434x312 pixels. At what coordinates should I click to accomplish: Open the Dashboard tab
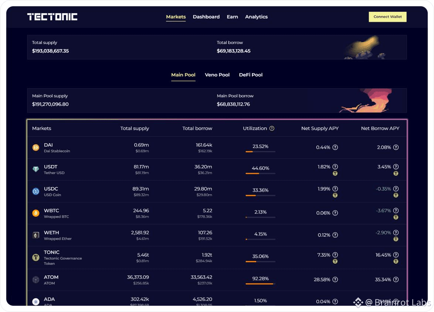pyautogui.click(x=206, y=17)
